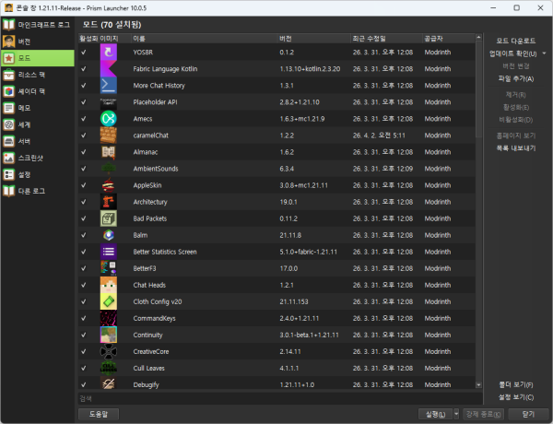Screen dimensions: 553x424
Task: Click the CommandKeys mod icon
Action: pos(108,318)
